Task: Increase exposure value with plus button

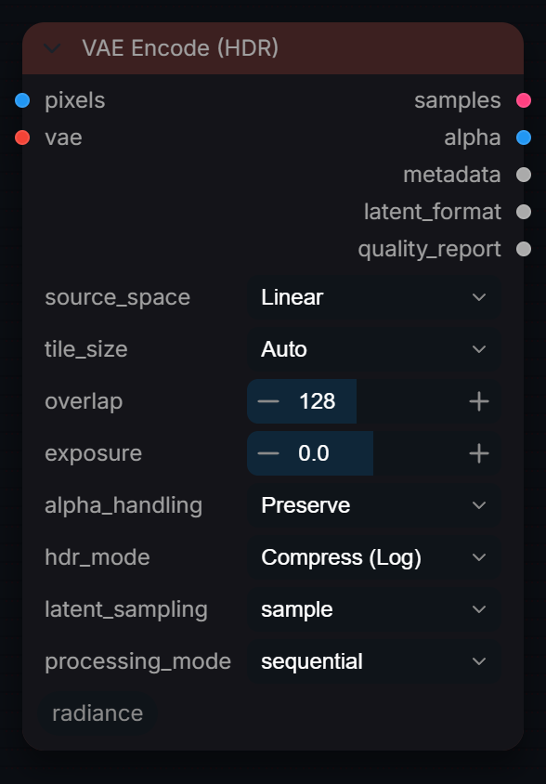Action: [x=479, y=453]
